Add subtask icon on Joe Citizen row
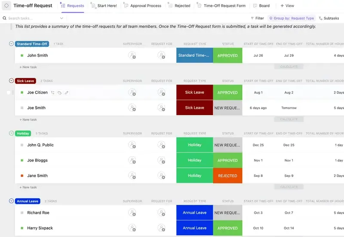Viewport: 344px width, 237px height. tap(52, 93)
